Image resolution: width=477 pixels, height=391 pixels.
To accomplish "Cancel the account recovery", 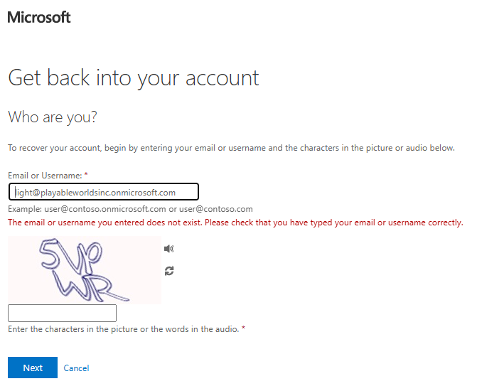I will pyautogui.click(x=76, y=368).
